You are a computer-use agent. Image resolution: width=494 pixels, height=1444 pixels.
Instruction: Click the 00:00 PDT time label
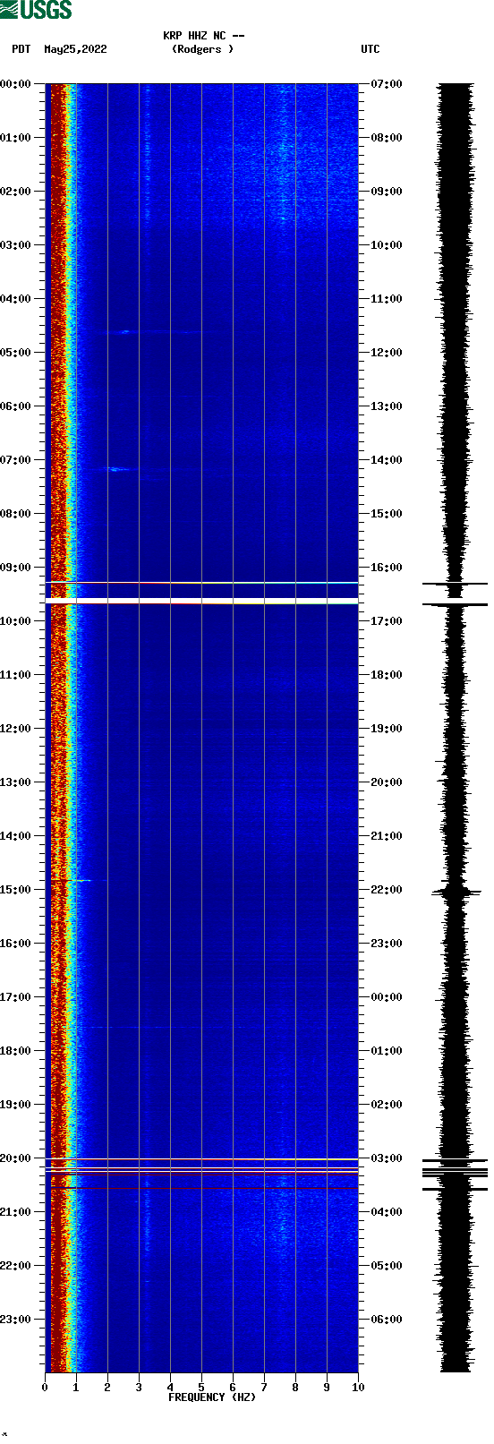coord(16,84)
